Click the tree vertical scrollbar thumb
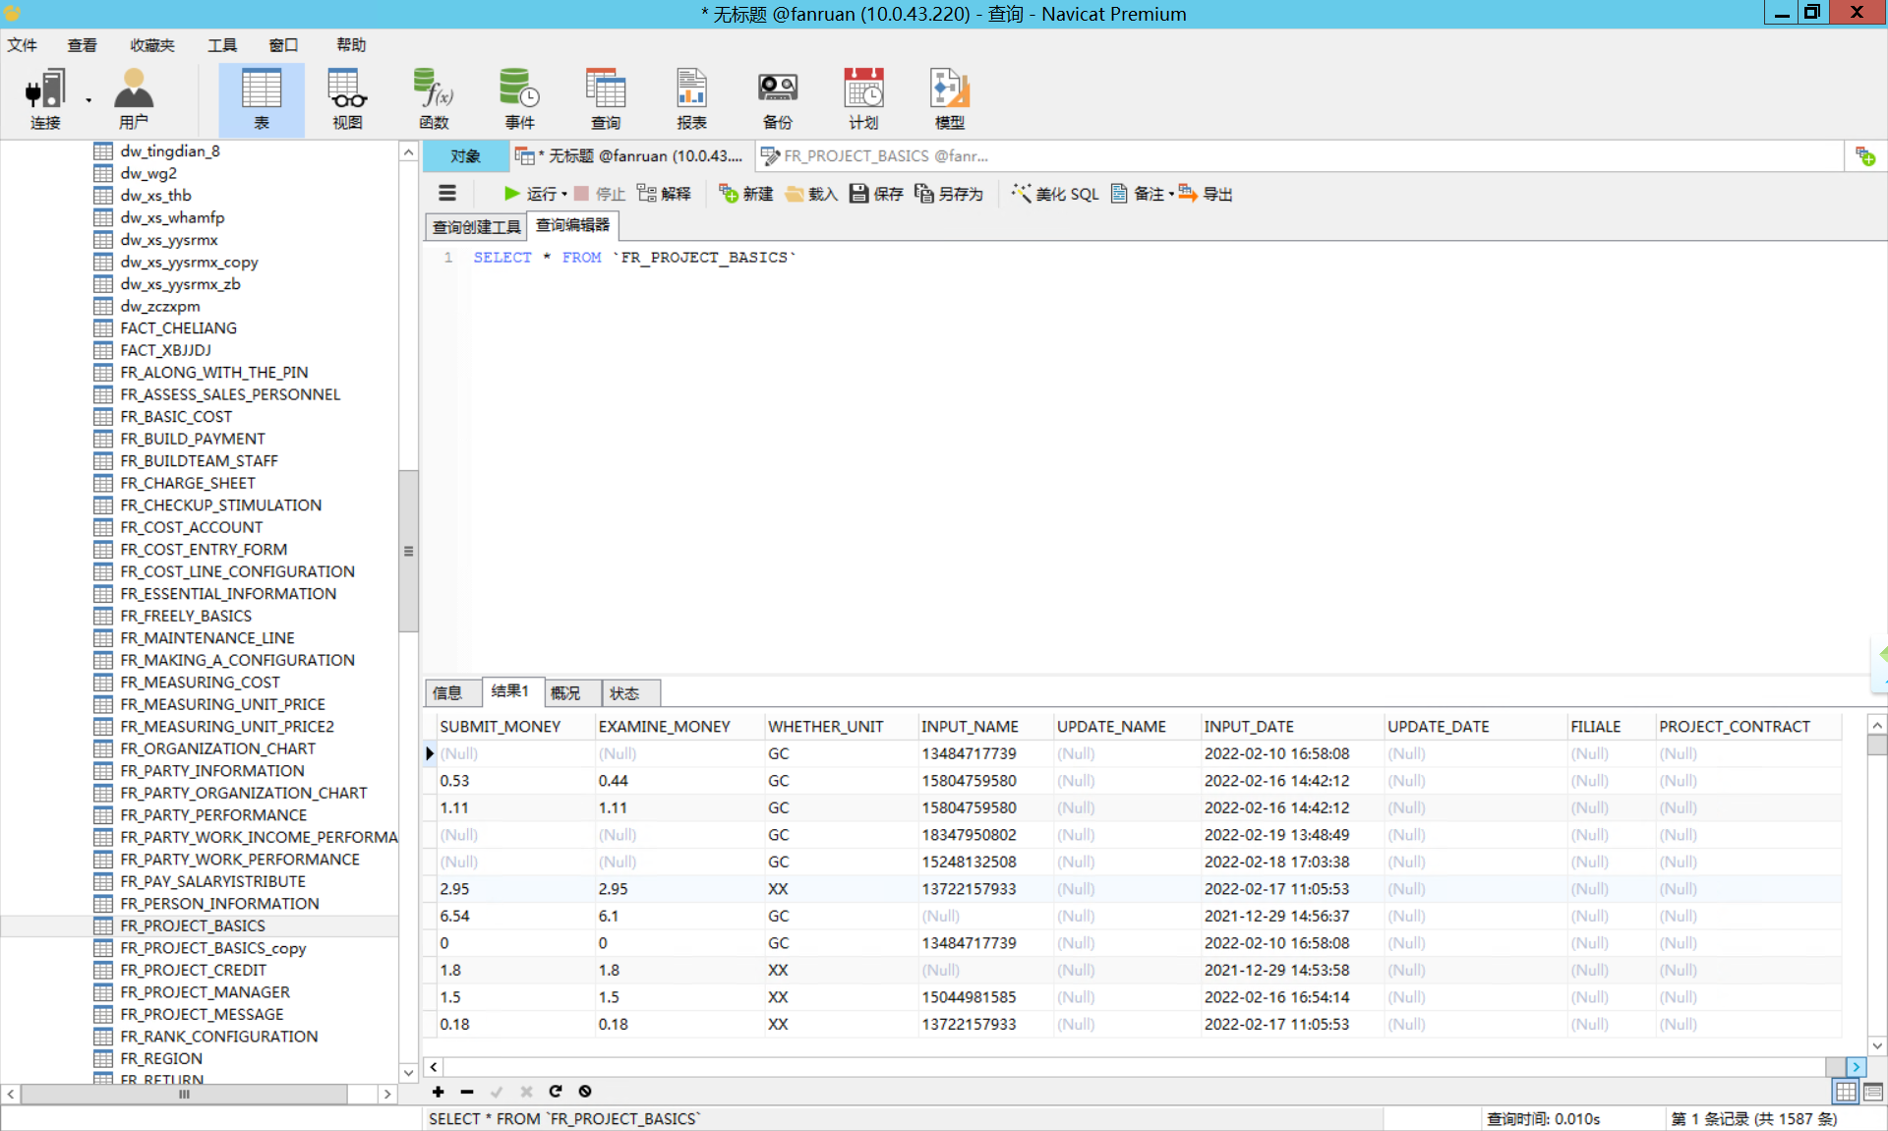The image size is (1888, 1131). tap(408, 551)
